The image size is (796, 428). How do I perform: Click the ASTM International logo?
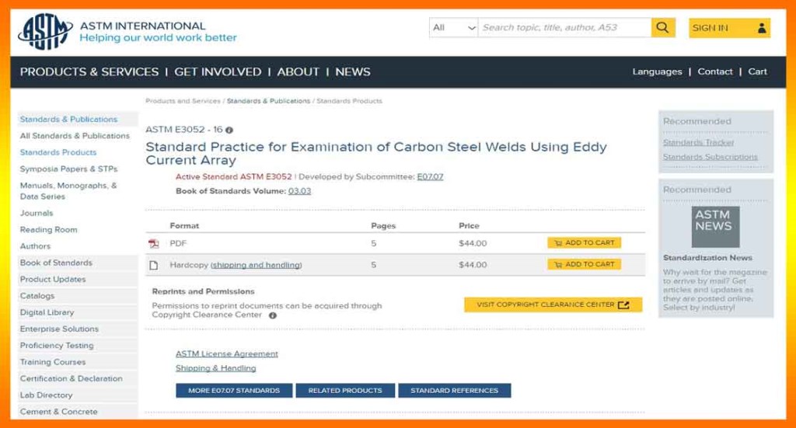click(x=46, y=31)
